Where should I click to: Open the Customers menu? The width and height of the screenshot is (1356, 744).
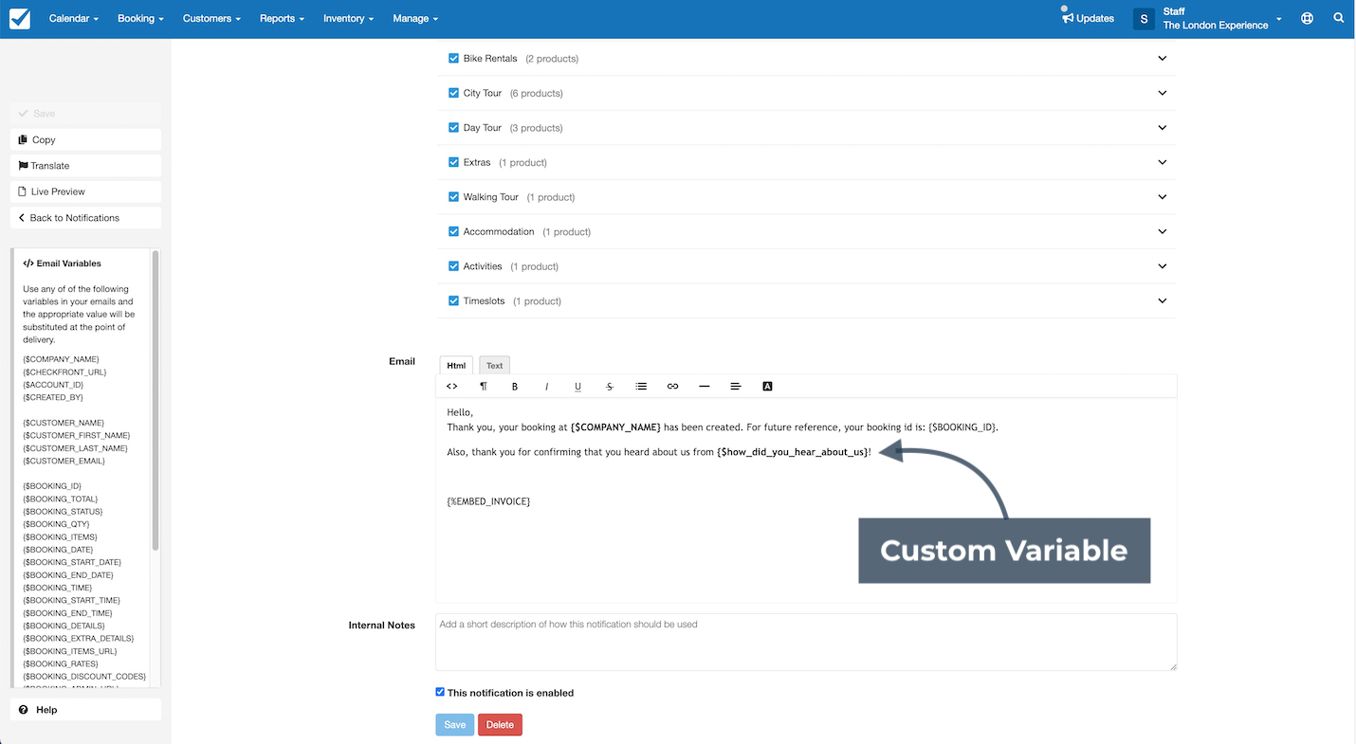pos(211,18)
